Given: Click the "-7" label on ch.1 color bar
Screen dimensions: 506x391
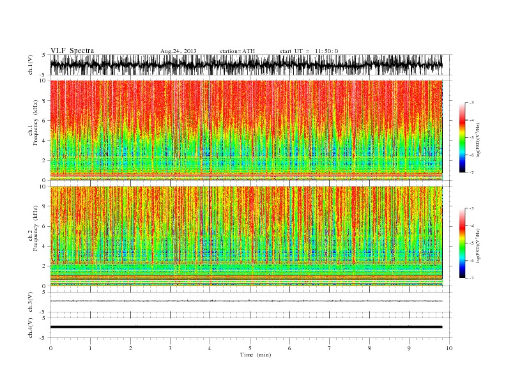Looking at the screenshot, I should [471, 172].
